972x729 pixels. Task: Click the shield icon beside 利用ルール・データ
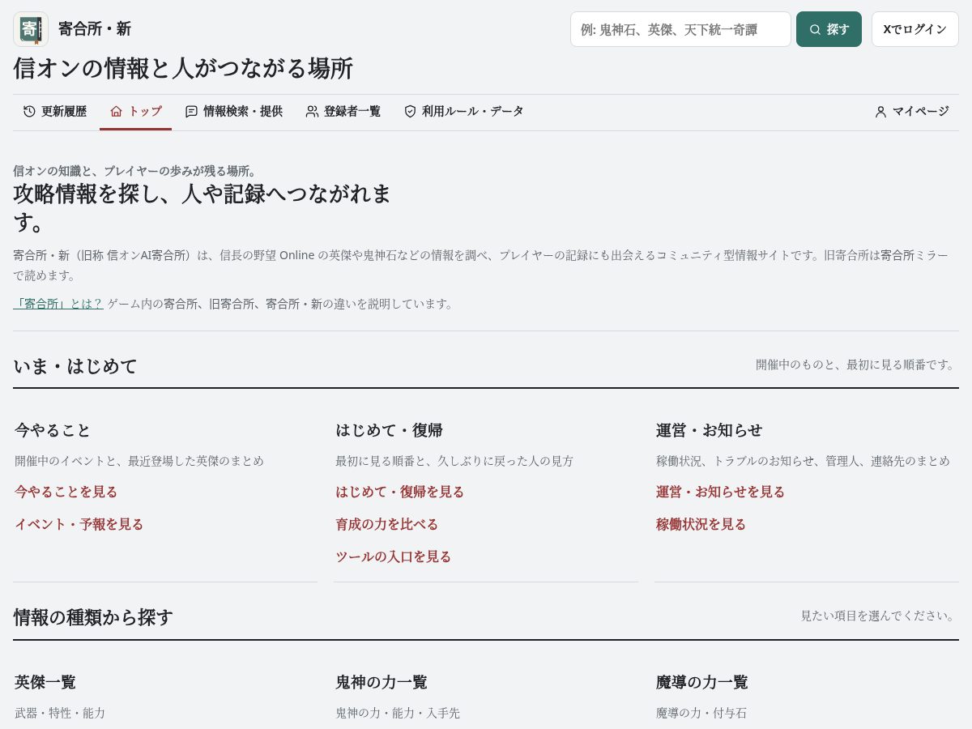pos(410,112)
